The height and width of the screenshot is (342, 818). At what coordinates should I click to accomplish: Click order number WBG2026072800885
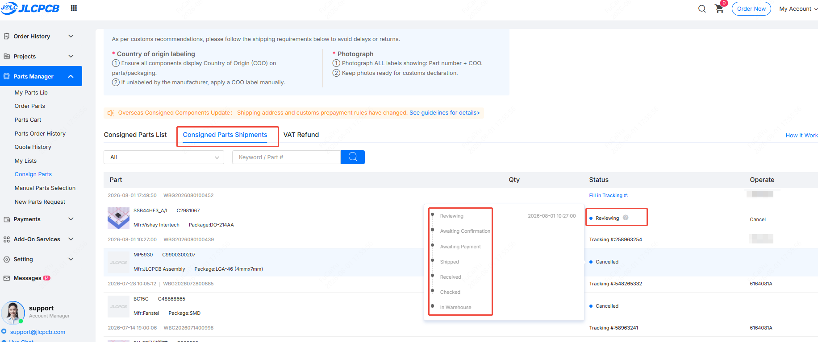click(188, 284)
